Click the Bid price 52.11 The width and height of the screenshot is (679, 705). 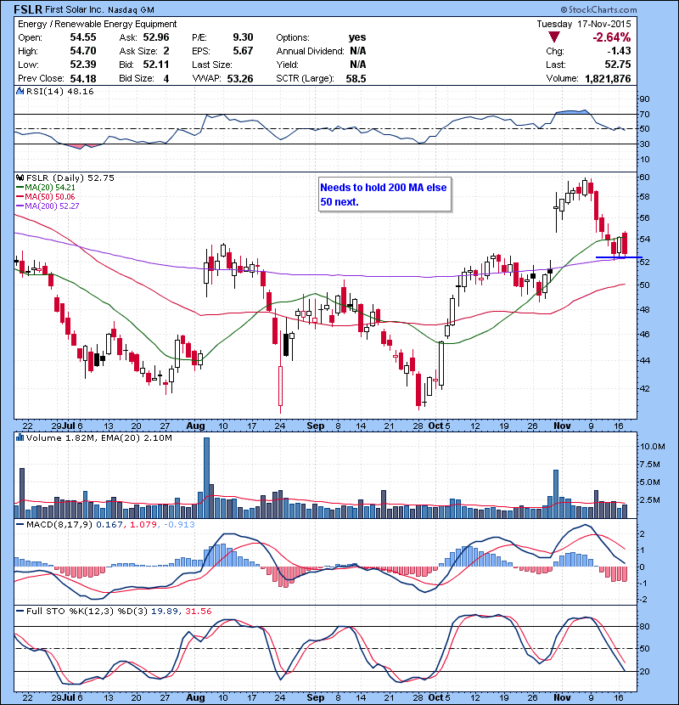(156, 65)
